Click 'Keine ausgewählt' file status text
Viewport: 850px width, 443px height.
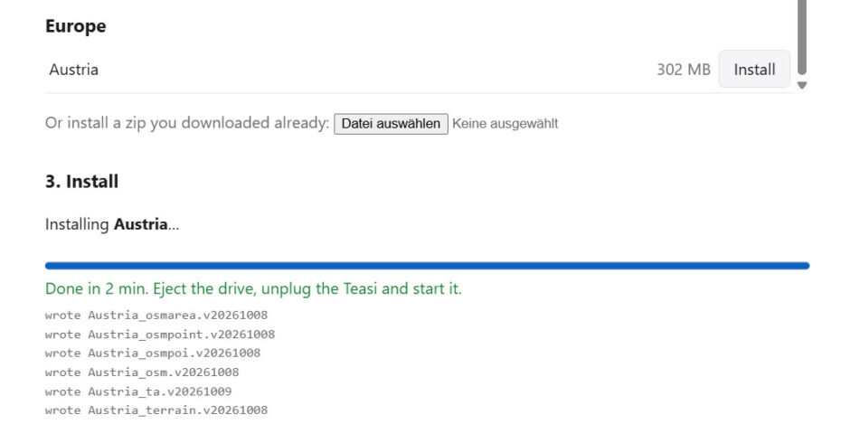[505, 124]
